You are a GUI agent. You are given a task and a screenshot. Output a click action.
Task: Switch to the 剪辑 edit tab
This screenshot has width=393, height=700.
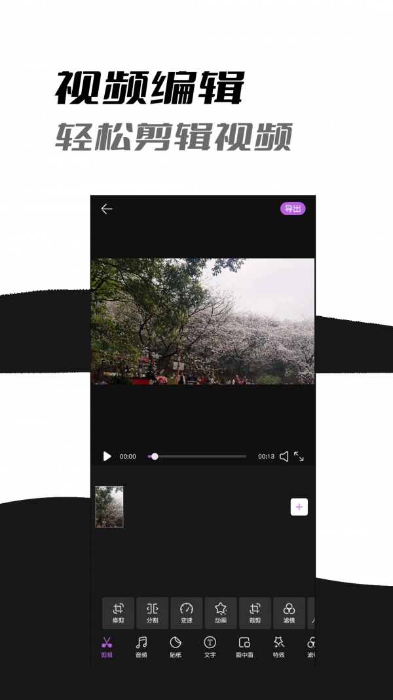coord(107,646)
